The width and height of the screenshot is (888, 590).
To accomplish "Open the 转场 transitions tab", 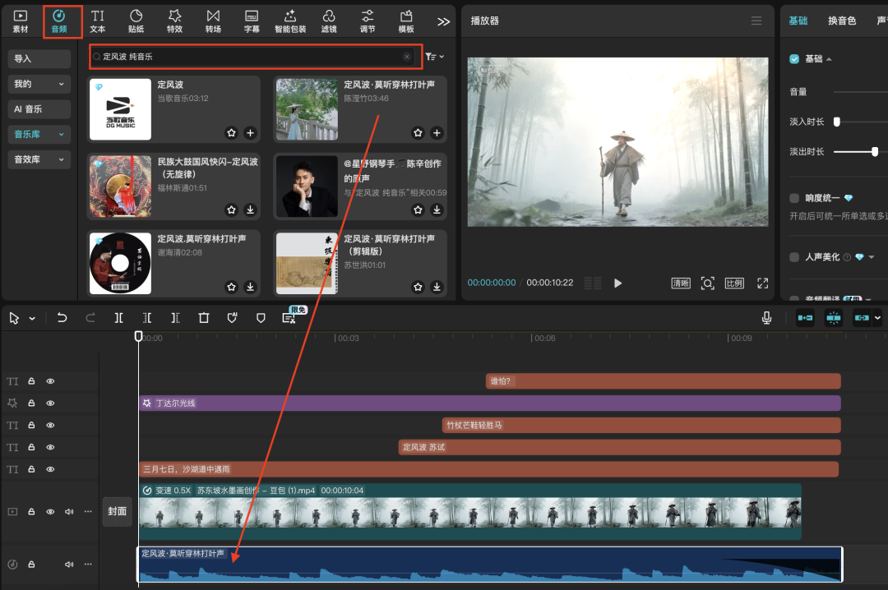I will tap(213, 21).
